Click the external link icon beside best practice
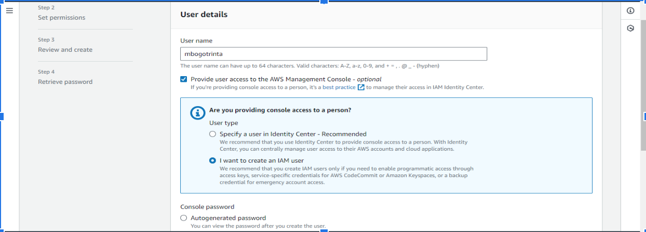Screen dimensions: 646x232 point(361,87)
